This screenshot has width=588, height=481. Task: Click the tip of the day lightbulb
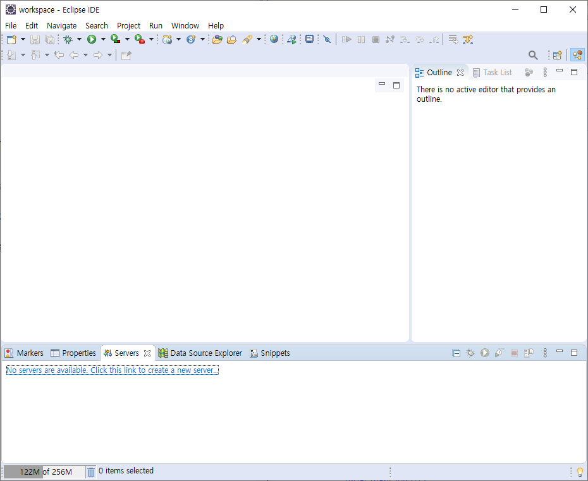[x=580, y=472]
